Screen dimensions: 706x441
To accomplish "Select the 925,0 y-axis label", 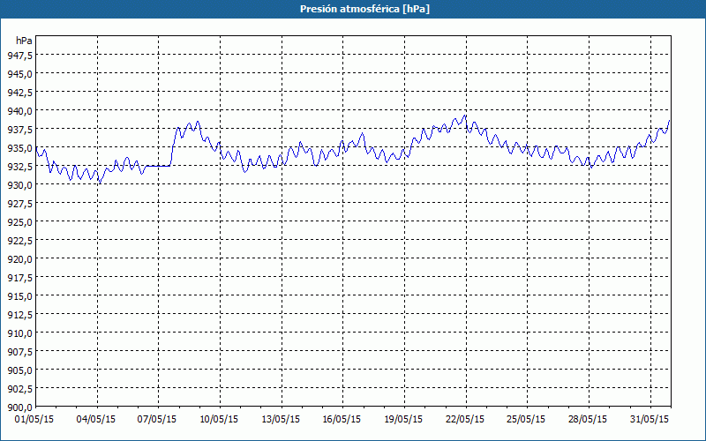I will click(19, 222).
